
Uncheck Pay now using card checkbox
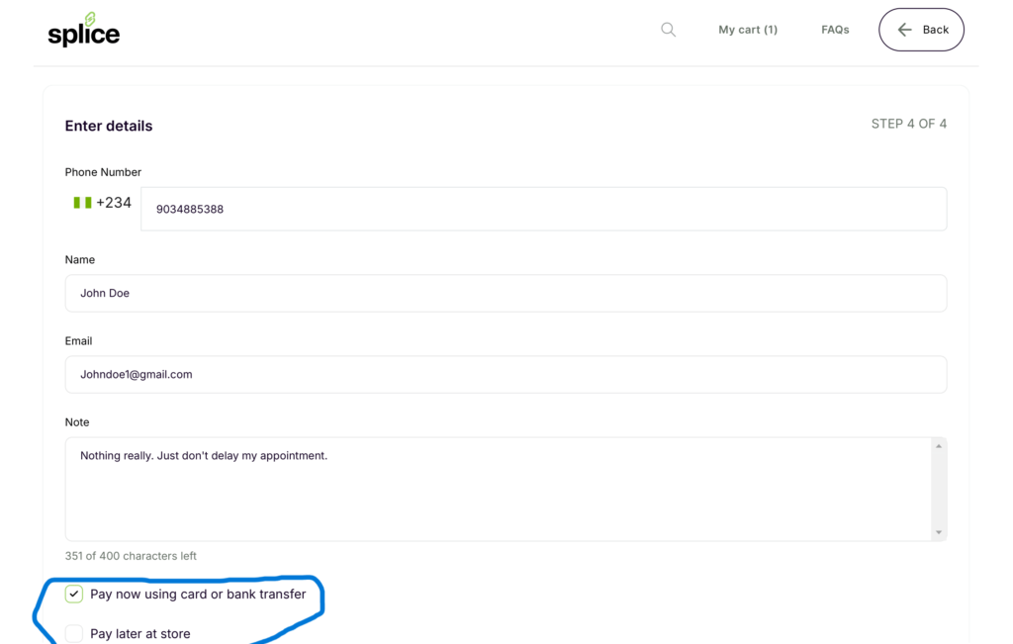pyautogui.click(x=74, y=595)
